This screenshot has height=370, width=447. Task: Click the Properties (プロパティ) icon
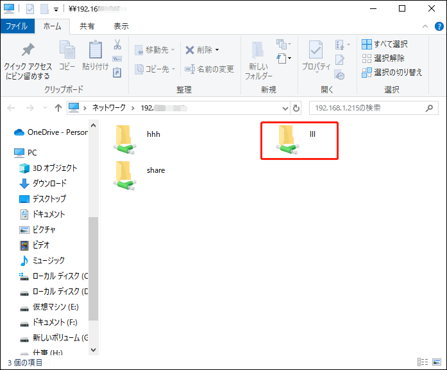click(316, 49)
